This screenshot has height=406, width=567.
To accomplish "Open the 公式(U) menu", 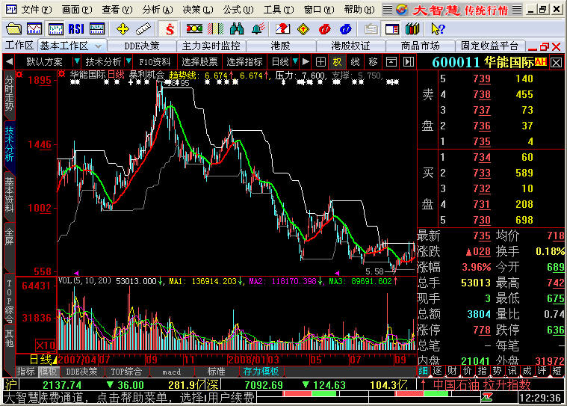I will coord(238,10).
